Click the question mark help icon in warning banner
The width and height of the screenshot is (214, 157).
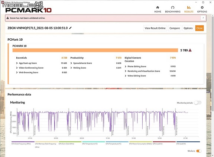(x=203, y=18)
